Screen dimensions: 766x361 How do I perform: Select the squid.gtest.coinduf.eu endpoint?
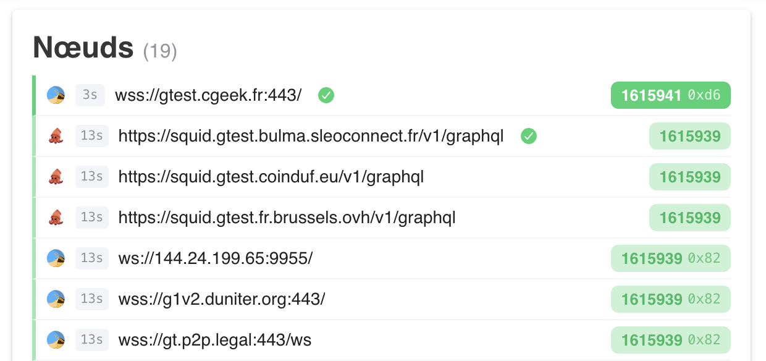click(x=271, y=177)
